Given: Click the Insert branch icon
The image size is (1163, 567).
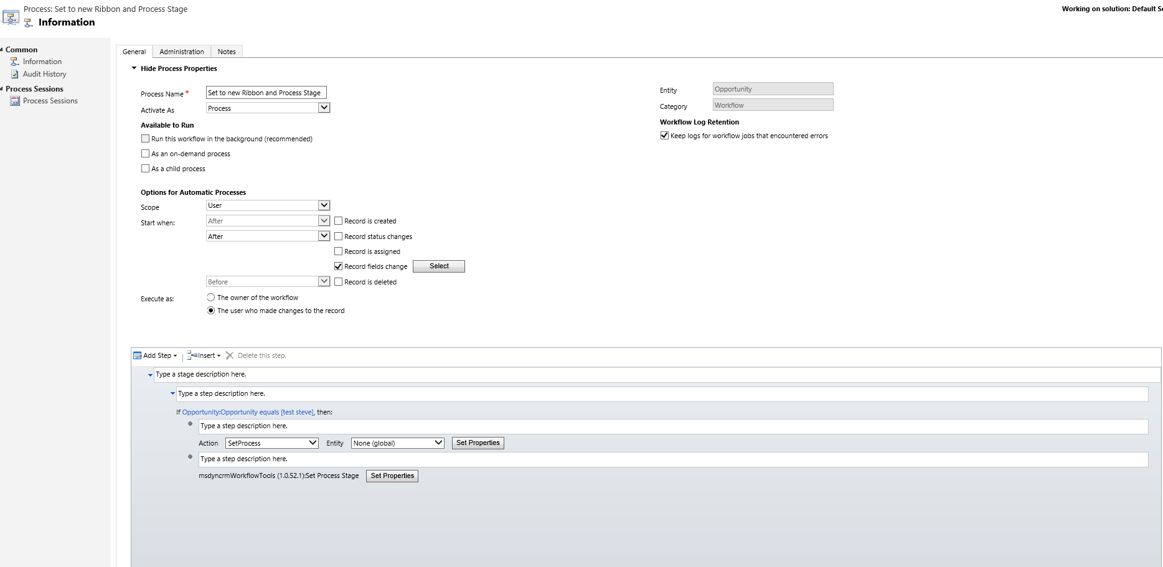Looking at the screenshot, I should coord(192,355).
